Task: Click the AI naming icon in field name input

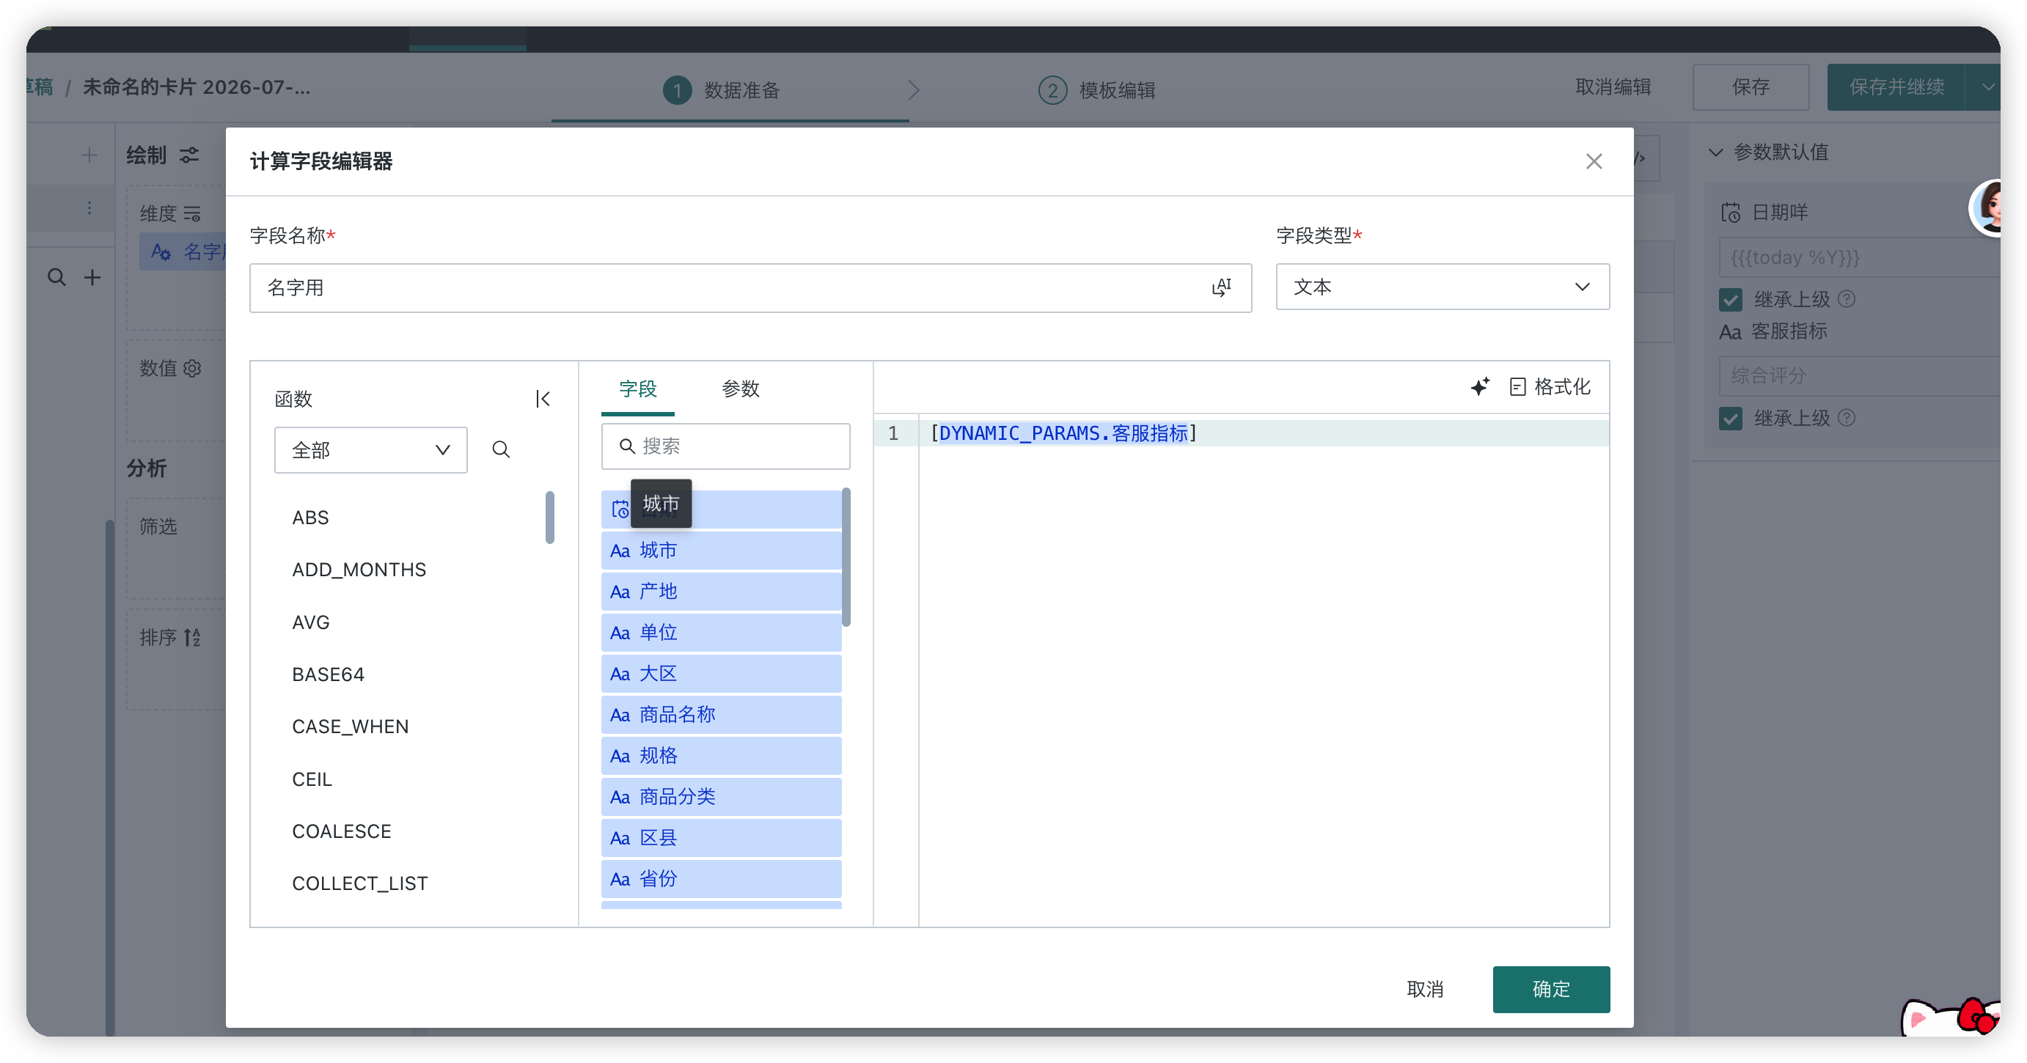Action: [1220, 287]
